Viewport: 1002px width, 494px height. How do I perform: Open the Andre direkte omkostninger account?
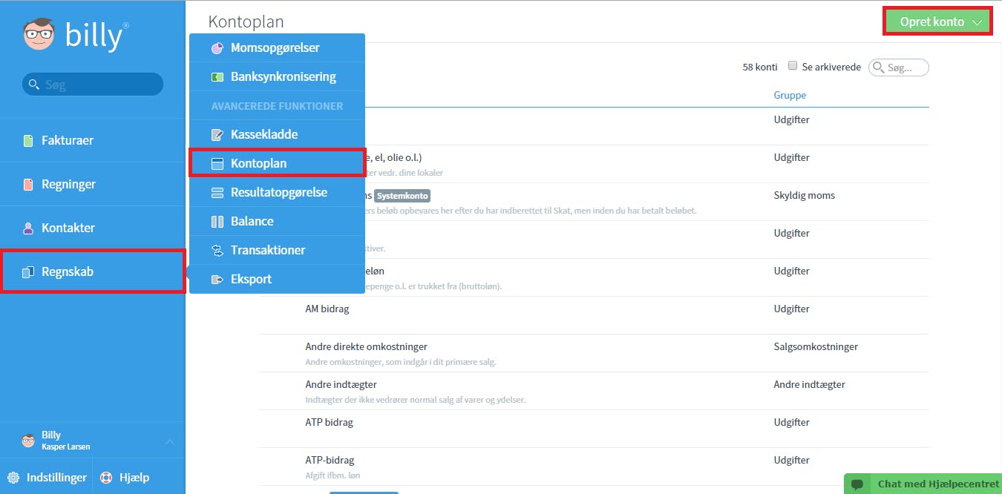tap(594, 353)
